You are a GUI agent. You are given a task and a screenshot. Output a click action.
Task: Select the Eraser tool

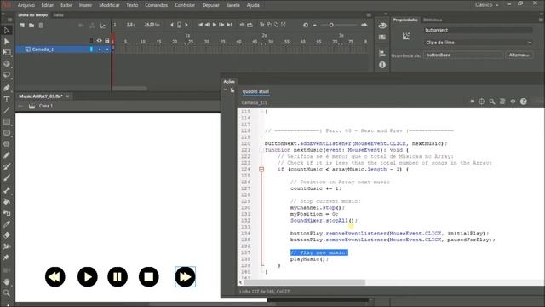(x=7, y=235)
